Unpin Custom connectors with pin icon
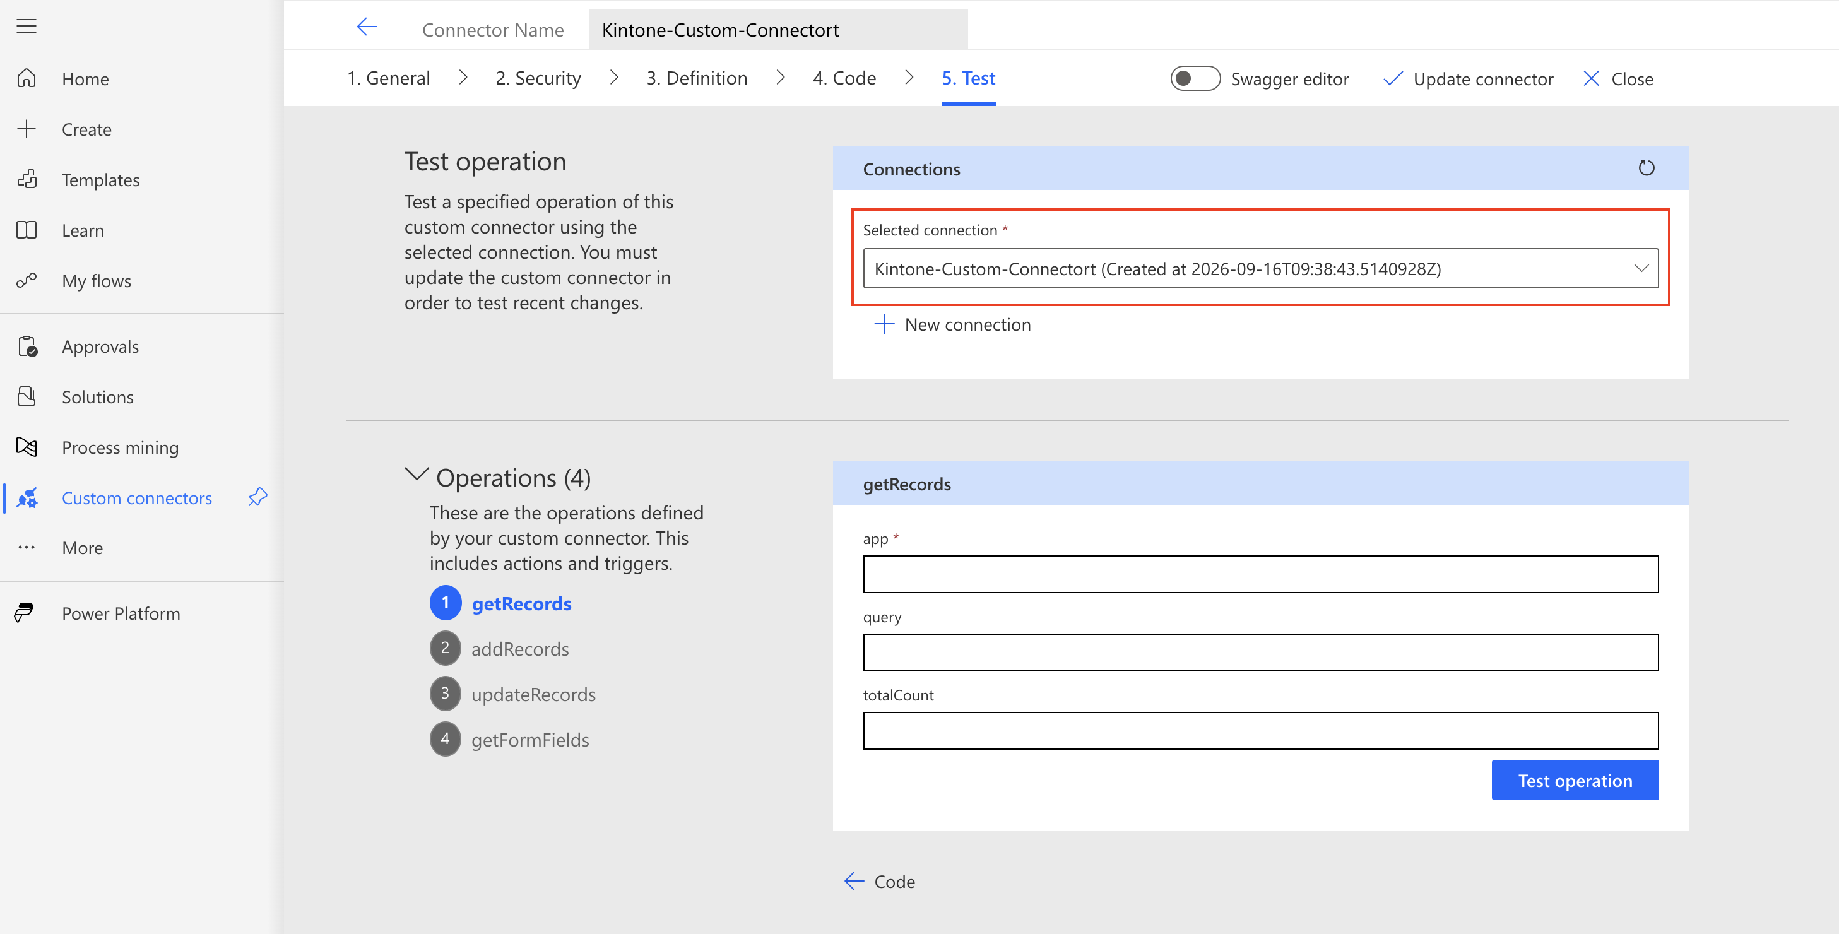 pos(257,497)
